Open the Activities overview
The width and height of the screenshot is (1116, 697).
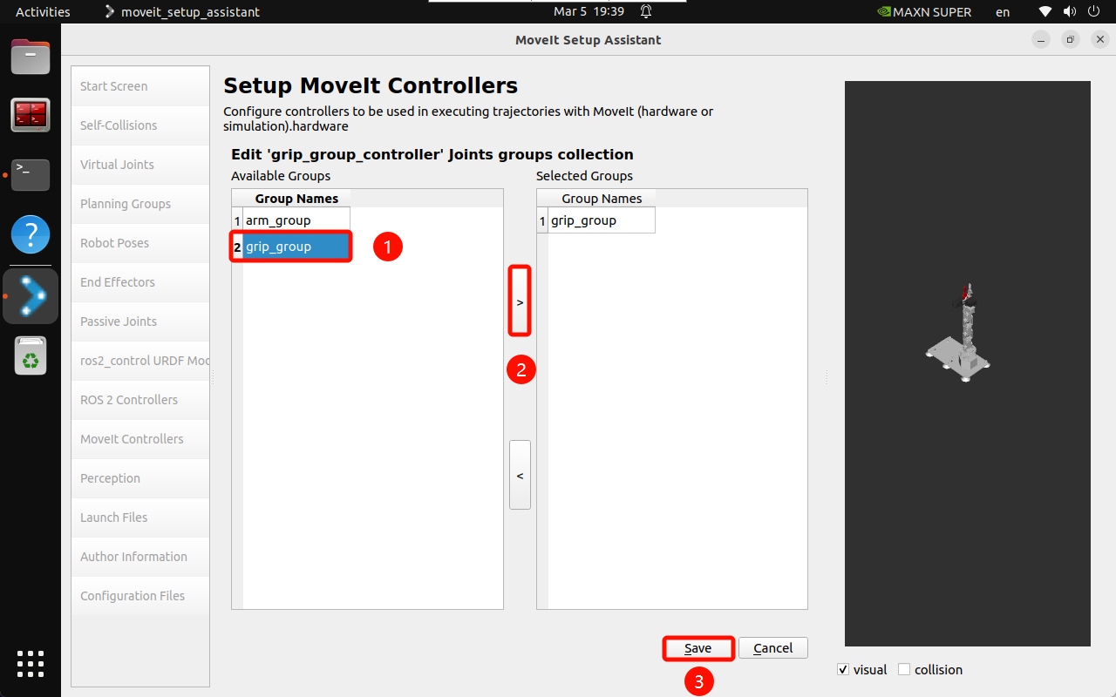pos(43,12)
